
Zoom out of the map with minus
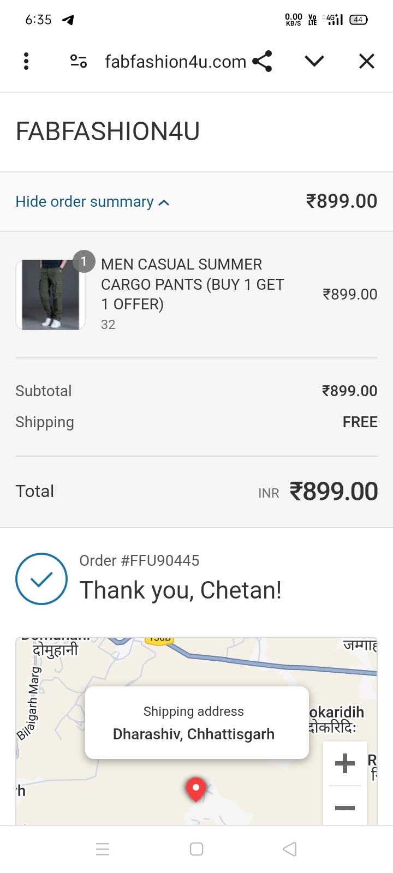coord(345,808)
